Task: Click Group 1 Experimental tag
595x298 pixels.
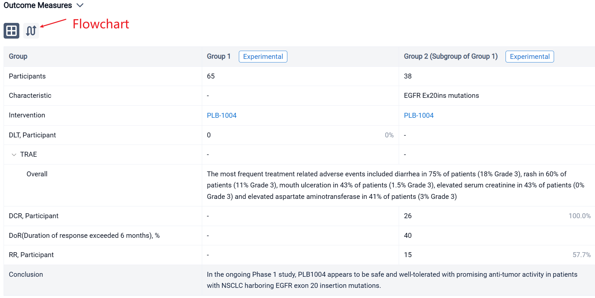Action: (x=263, y=57)
